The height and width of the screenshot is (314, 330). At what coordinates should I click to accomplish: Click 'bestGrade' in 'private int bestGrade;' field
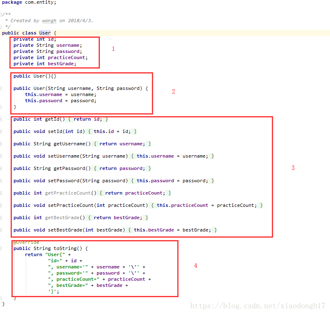point(61,64)
